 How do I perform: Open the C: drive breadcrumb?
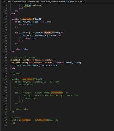click(4, 2)
